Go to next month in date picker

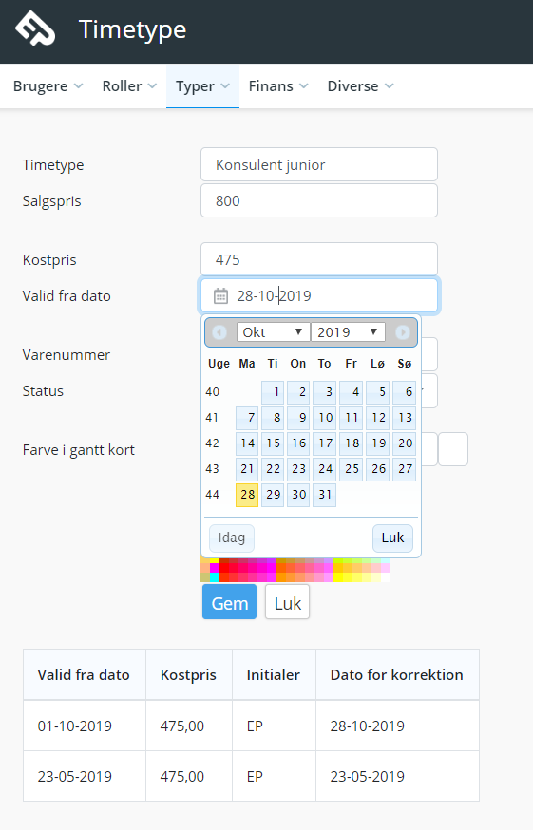(x=402, y=332)
